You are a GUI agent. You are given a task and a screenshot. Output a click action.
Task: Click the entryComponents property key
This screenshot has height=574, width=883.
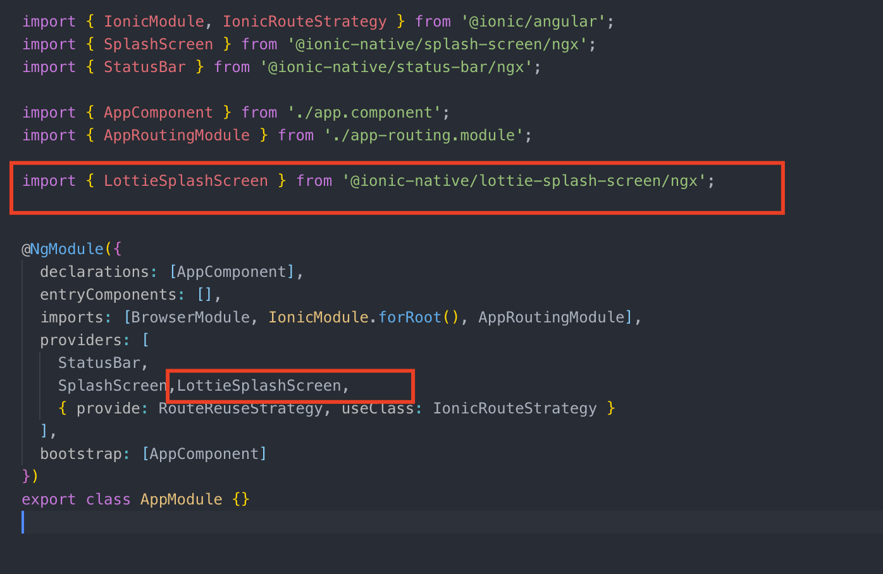click(108, 295)
